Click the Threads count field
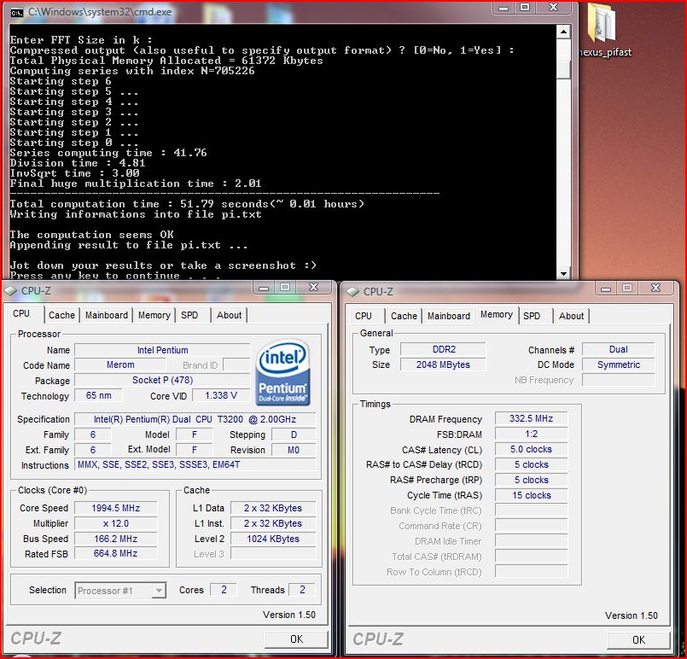The width and height of the screenshot is (687, 659). pos(302,590)
